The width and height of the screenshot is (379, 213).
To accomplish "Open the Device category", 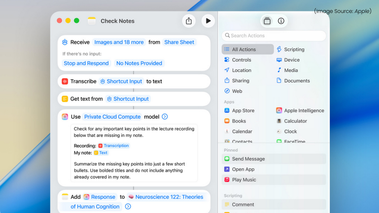I will [288, 60].
